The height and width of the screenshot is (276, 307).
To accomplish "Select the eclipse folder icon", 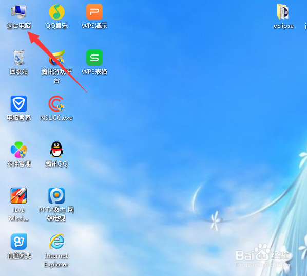I will tap(283, 12).
